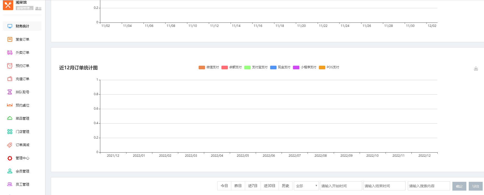Screen dimensions: 484x195
Task: Focus the 请输入搜索内容 search field
Action: [429, 186]
